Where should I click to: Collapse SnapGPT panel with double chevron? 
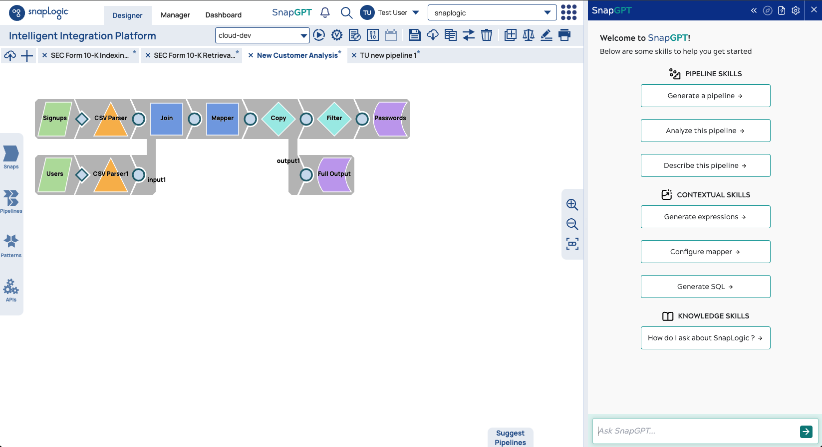754,10
